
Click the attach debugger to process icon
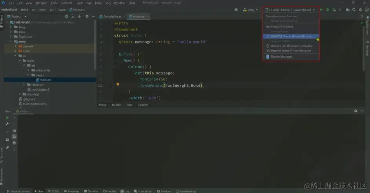pyautogui.click(x=334, y=10)
